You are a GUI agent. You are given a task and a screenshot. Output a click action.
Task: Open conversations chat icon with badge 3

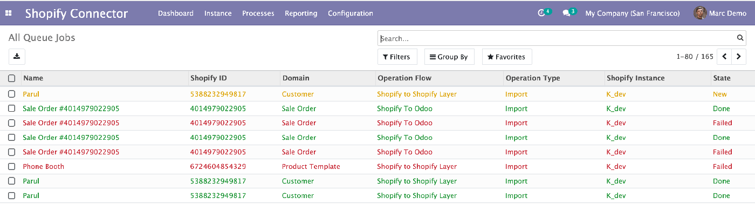click(x=569, y=13)
